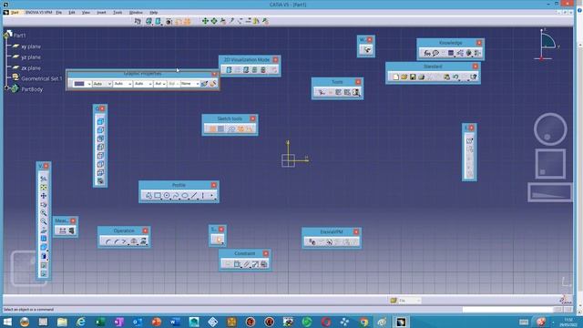Viewport: 583px width, 328px height.
Task: Open the line type Auto dropdown in Graphic Properties
Action: 143,84
